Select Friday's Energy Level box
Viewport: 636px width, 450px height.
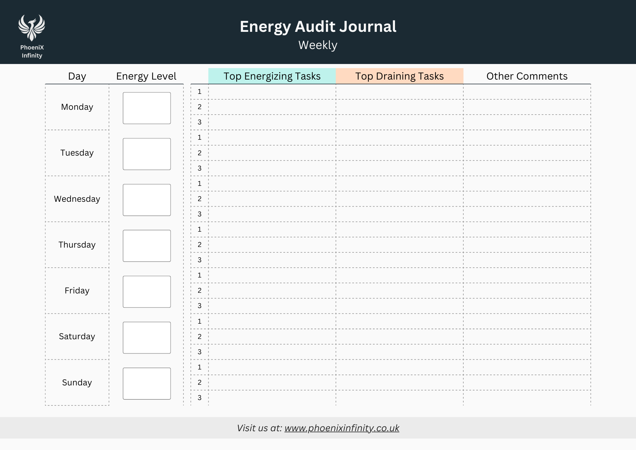point(147,292)
